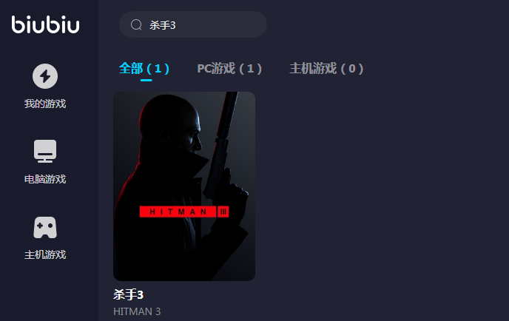Click the red HITMAN III logo banner
509x321 pixels.
coord(184,212)
